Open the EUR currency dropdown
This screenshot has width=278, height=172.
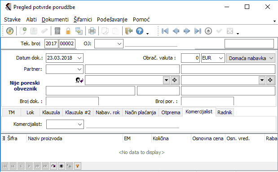[x=221, y=58]
